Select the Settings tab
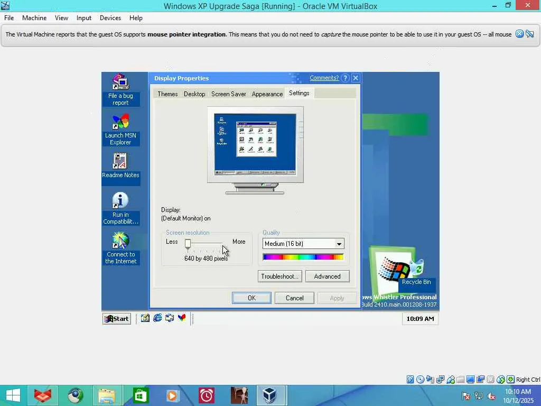Screen dimensions: 541x406 [x=299, y=93]
